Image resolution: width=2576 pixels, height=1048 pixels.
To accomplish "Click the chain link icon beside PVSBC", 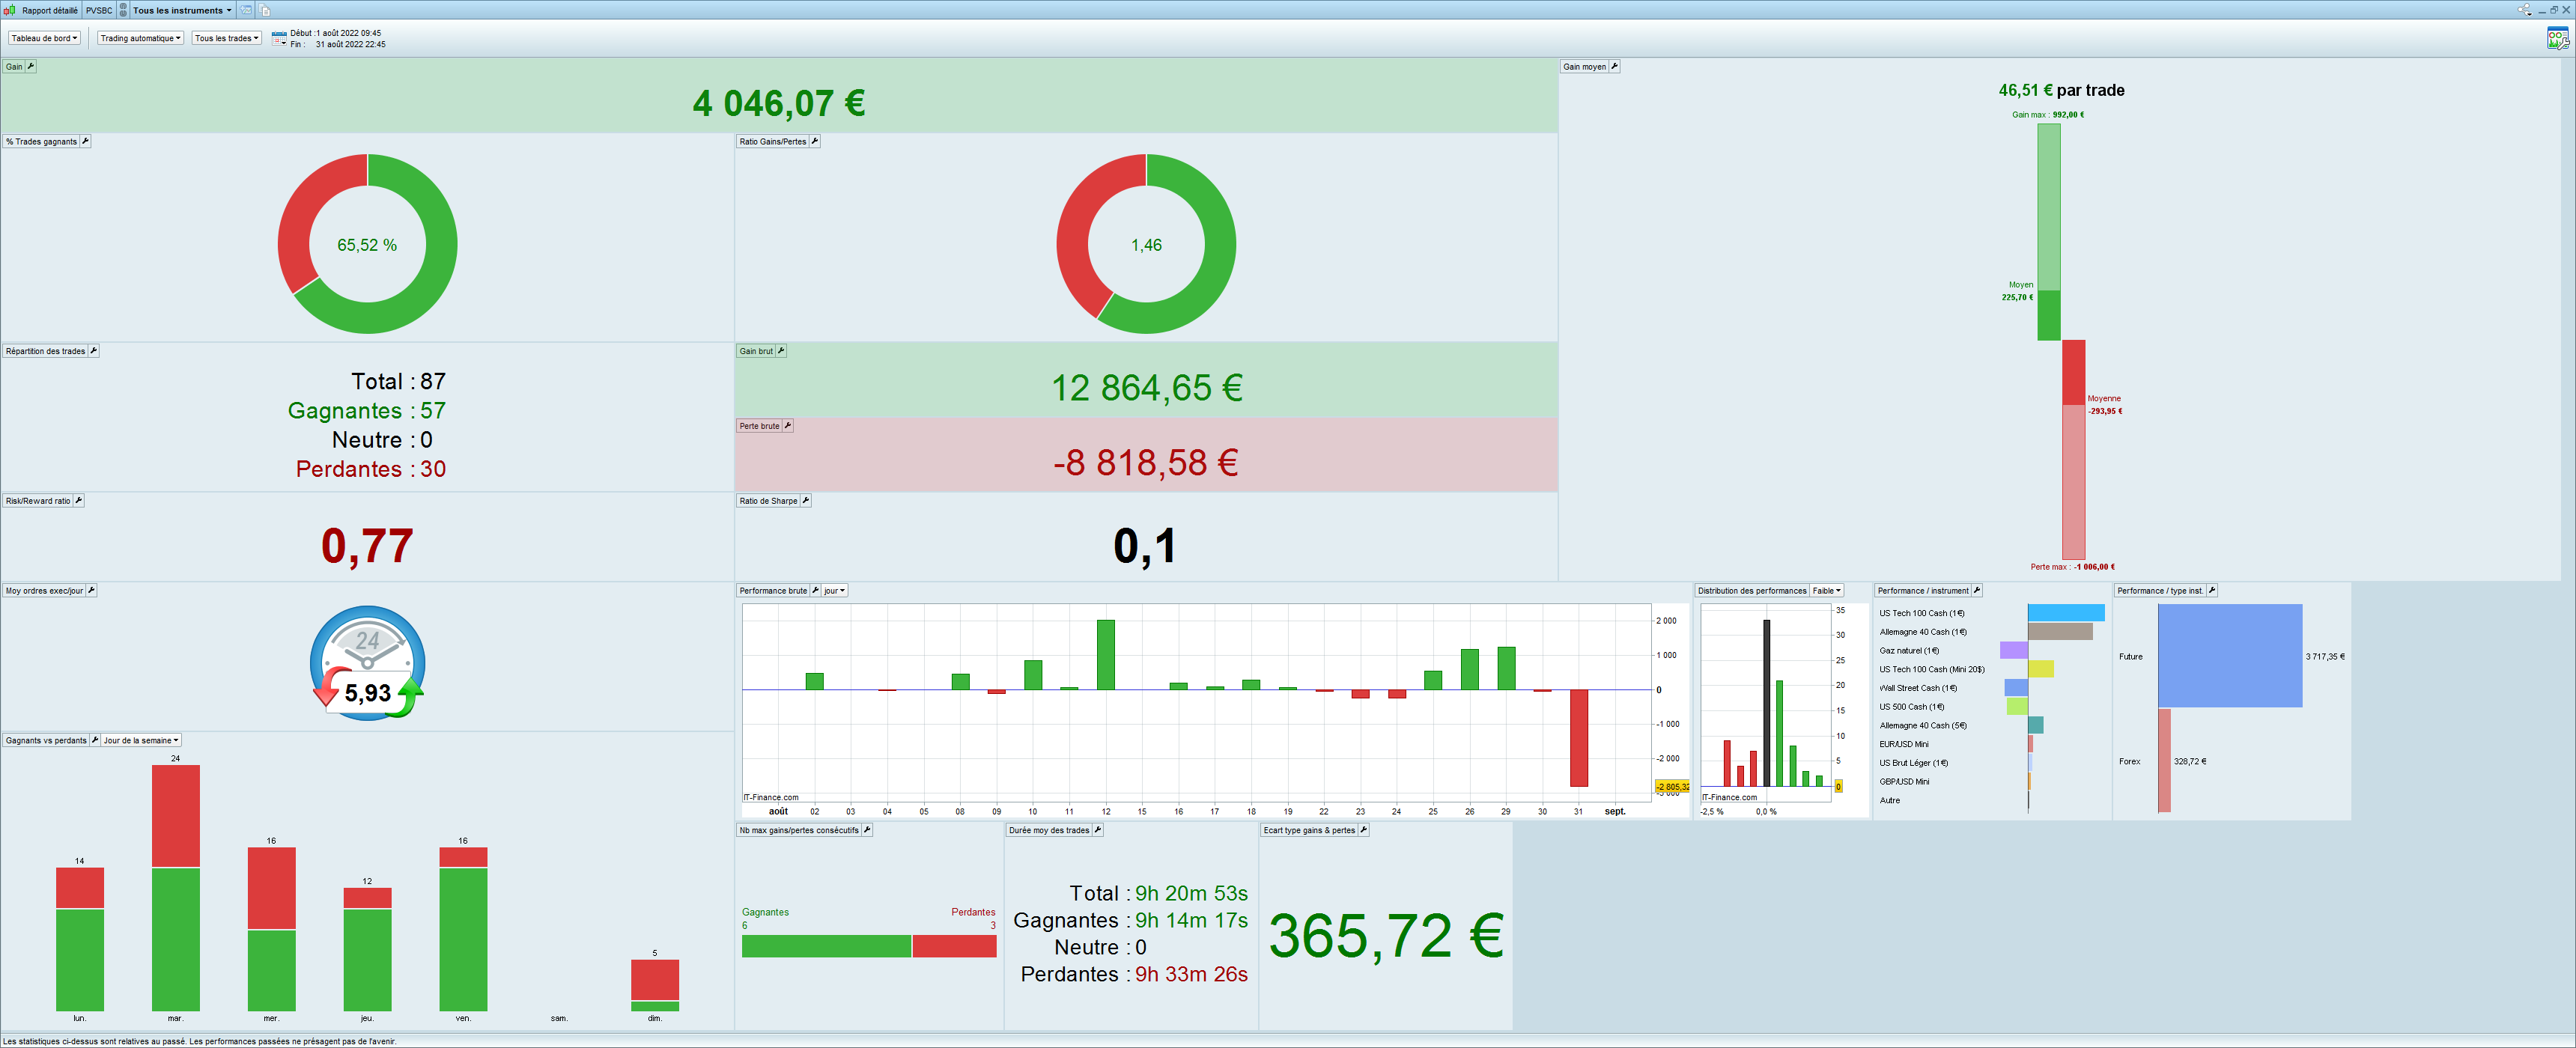I will click(123, 10).
